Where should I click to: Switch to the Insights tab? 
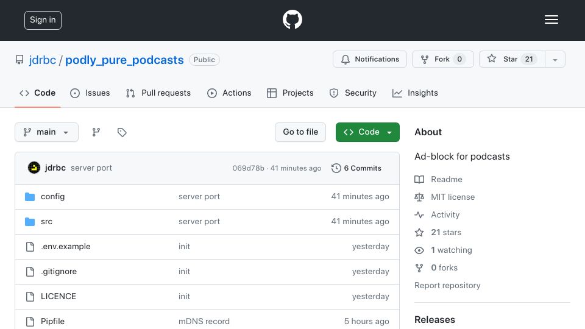click(x=415, y=93)
